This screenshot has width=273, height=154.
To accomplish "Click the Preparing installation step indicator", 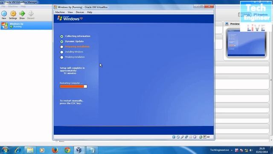I will [x=61, y=47].
